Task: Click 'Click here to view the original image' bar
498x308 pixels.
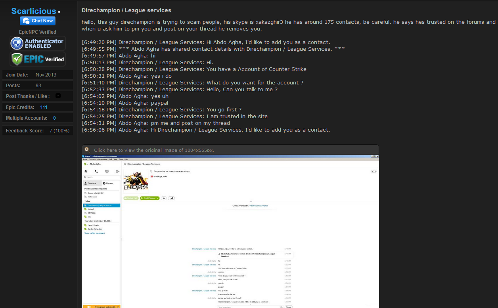Action: [x=230, y=150]
